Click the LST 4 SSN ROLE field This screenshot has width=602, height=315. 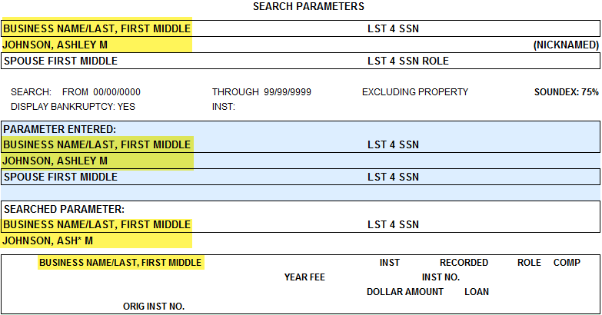(x=408, y=61)
